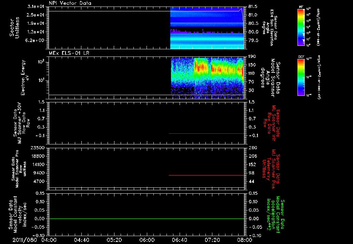Click the 9400 scanner position tick

39,173
